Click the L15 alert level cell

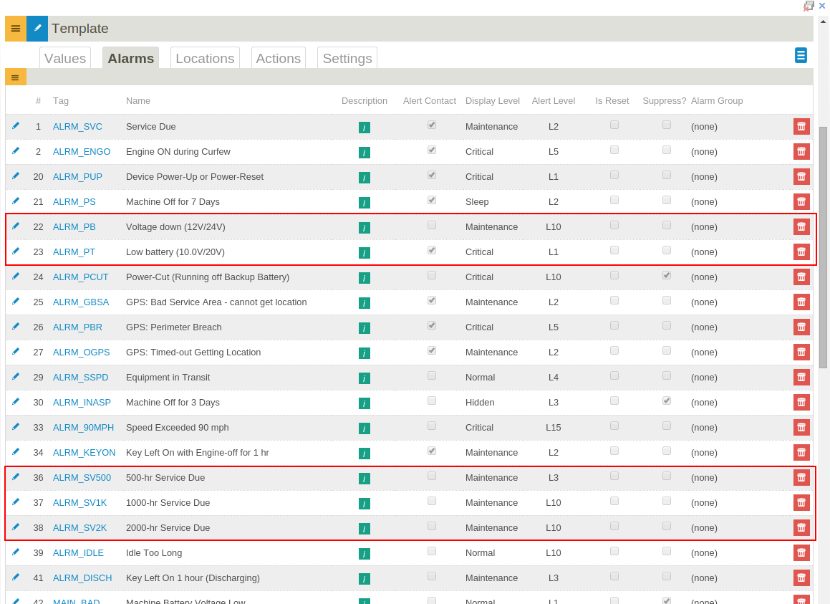pos(553,428)
